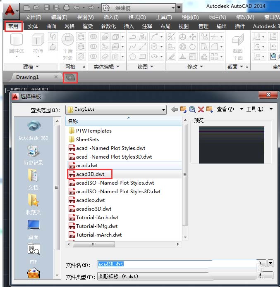Click the Save icon in quick access toolbar
Image resolution: width=280 pixels, height=287 pixels.
coord(47,8)
